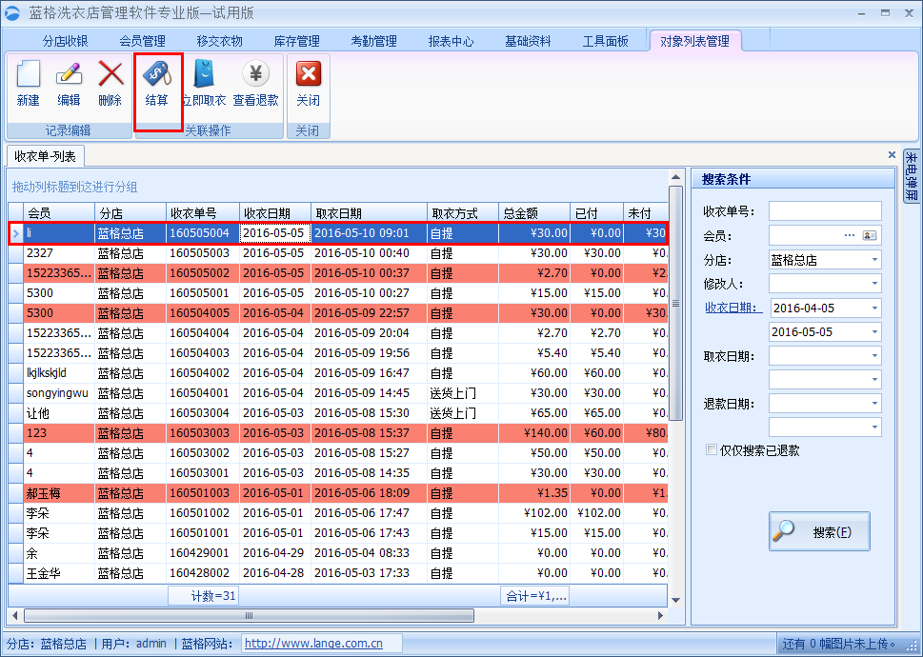Sort by the 收衣单号 column header

(203, 213)
